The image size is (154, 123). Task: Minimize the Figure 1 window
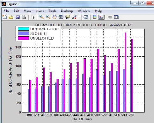tap(135, 3)
